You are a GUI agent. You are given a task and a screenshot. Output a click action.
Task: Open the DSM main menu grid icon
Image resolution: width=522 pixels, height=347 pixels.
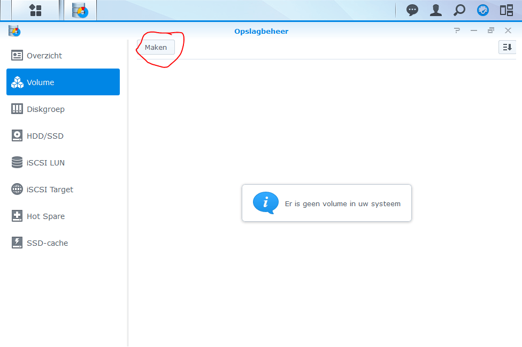(35, 10)
